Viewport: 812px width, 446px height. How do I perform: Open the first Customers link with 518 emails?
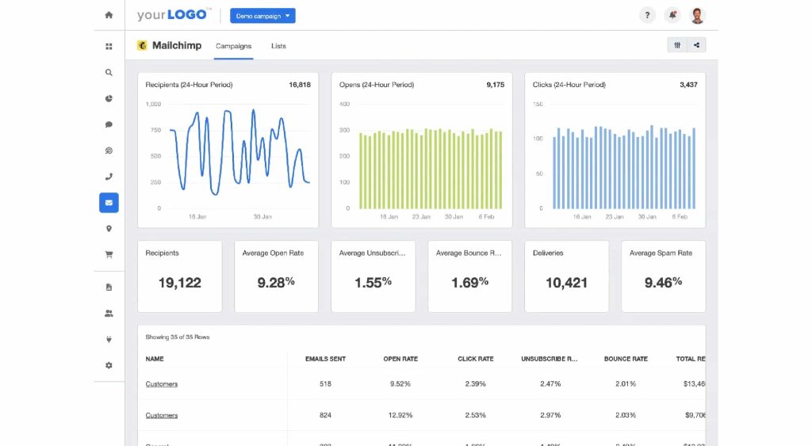pyautogui.click(x=162, y=384)
